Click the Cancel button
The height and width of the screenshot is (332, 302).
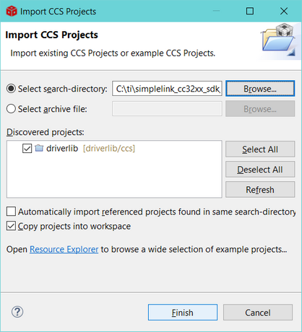(258, 313)
